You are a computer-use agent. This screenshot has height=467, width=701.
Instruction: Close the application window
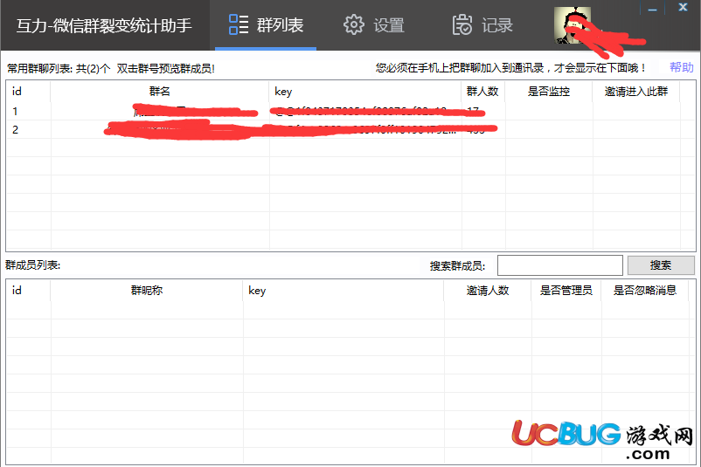(683, 8)
